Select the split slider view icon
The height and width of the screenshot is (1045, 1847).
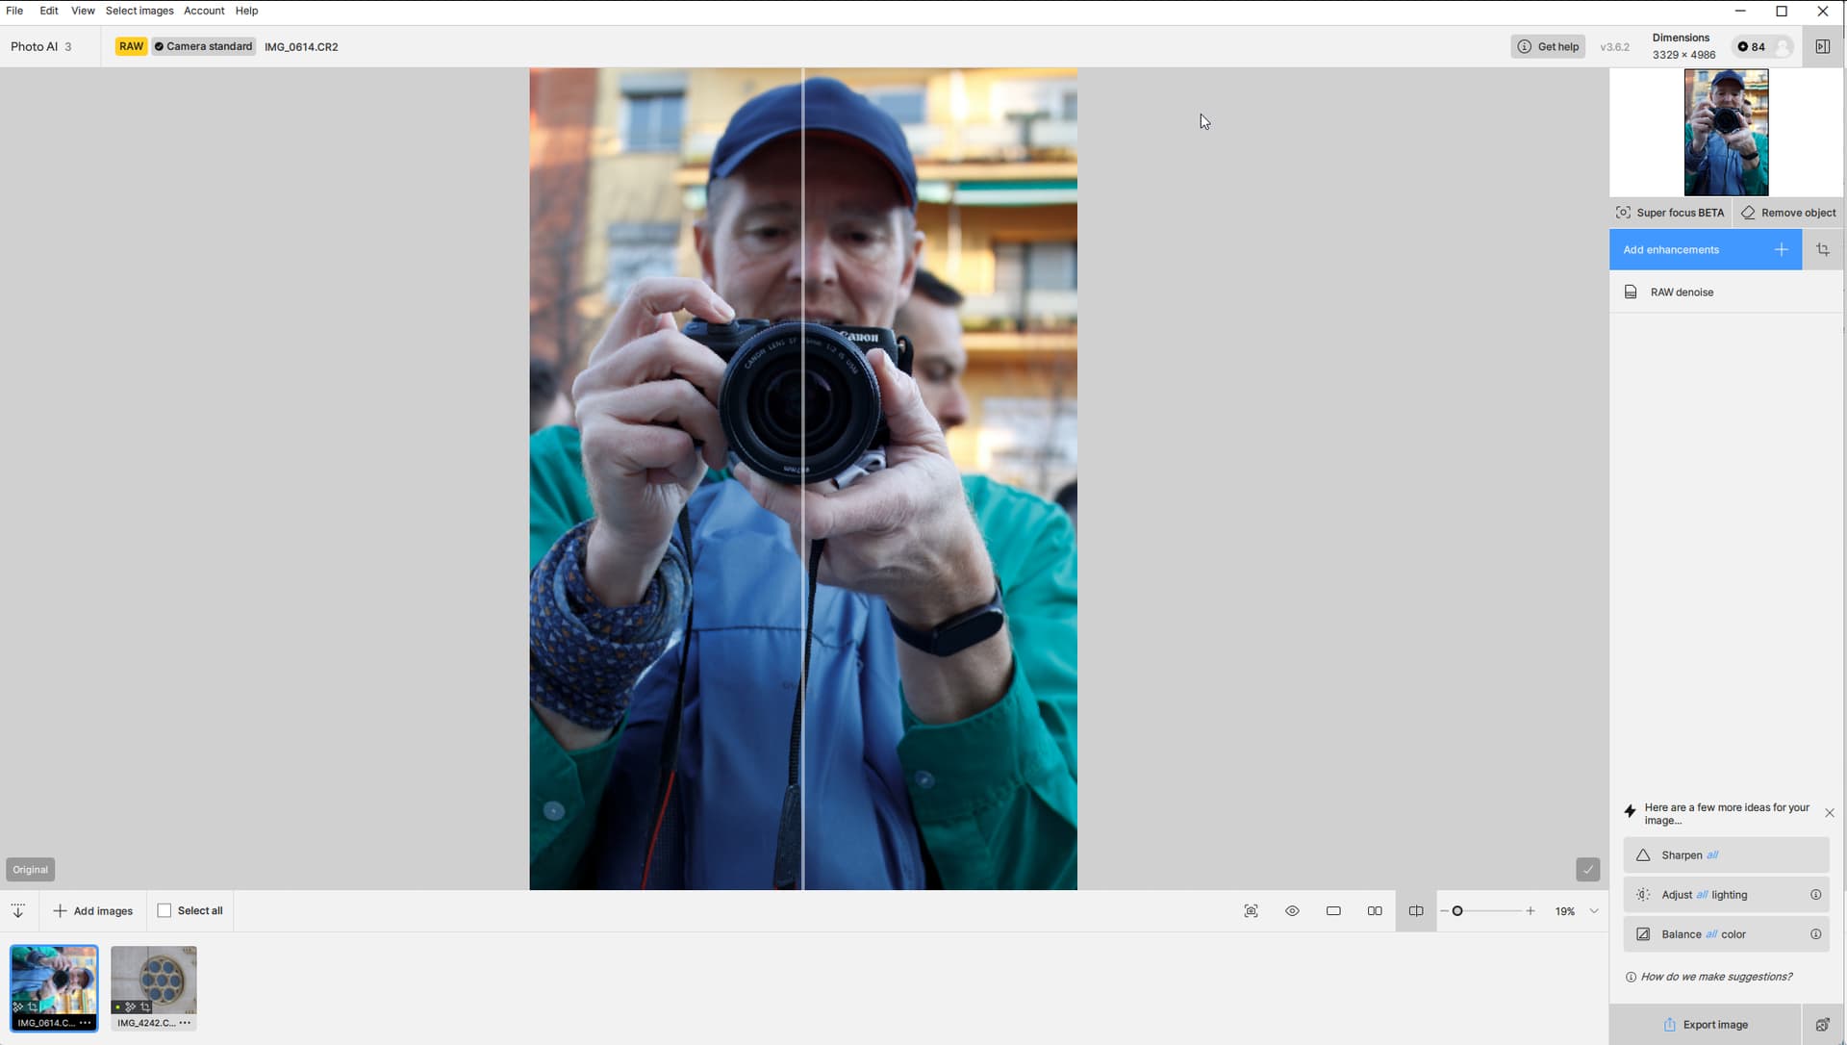pos(1416,911)
